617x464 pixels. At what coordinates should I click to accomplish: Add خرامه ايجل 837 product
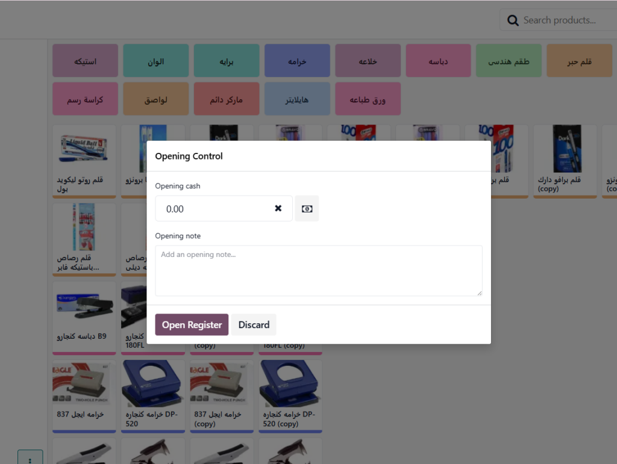point(84,397)
